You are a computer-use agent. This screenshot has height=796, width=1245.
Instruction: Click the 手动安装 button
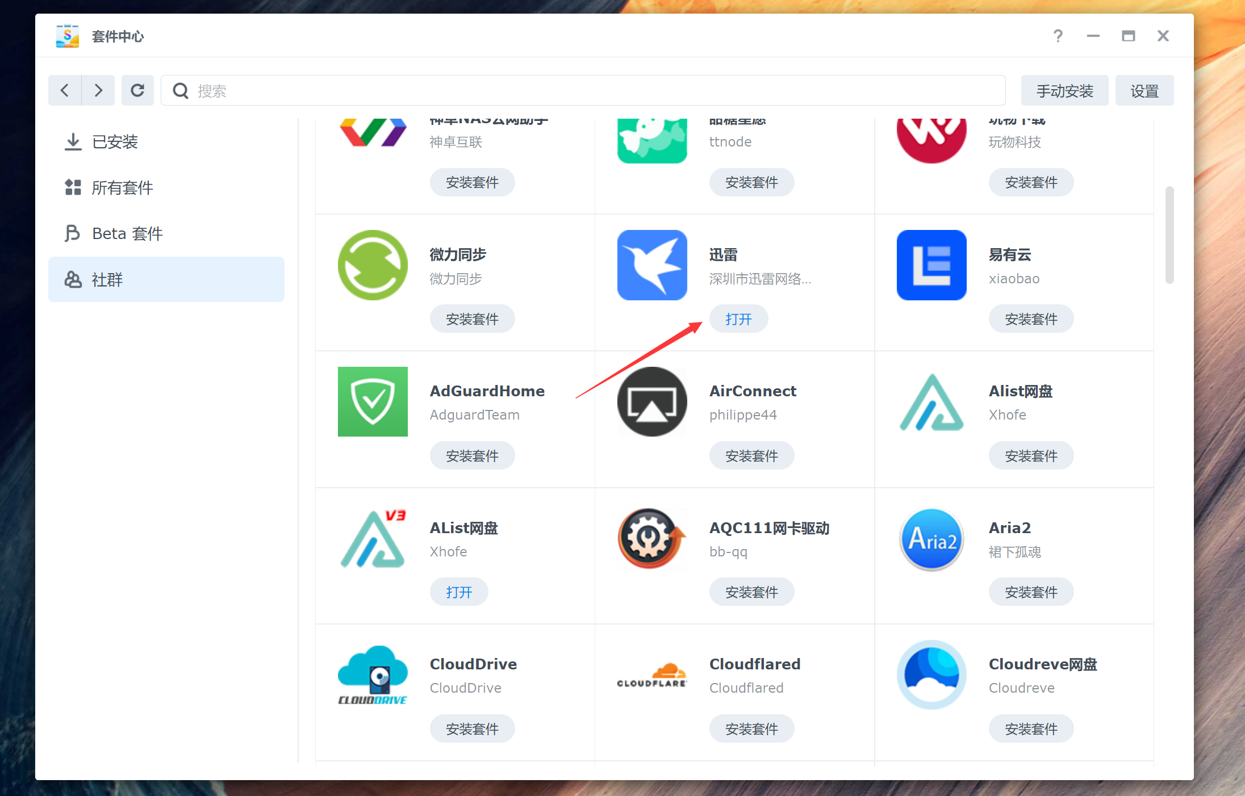[1064, 91]
